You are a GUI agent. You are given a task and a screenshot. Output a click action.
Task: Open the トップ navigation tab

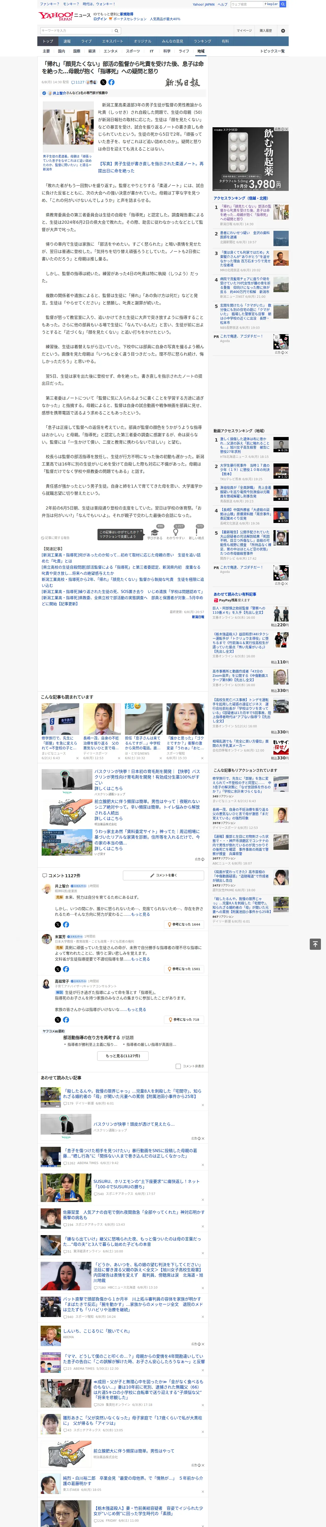point(48,41)
